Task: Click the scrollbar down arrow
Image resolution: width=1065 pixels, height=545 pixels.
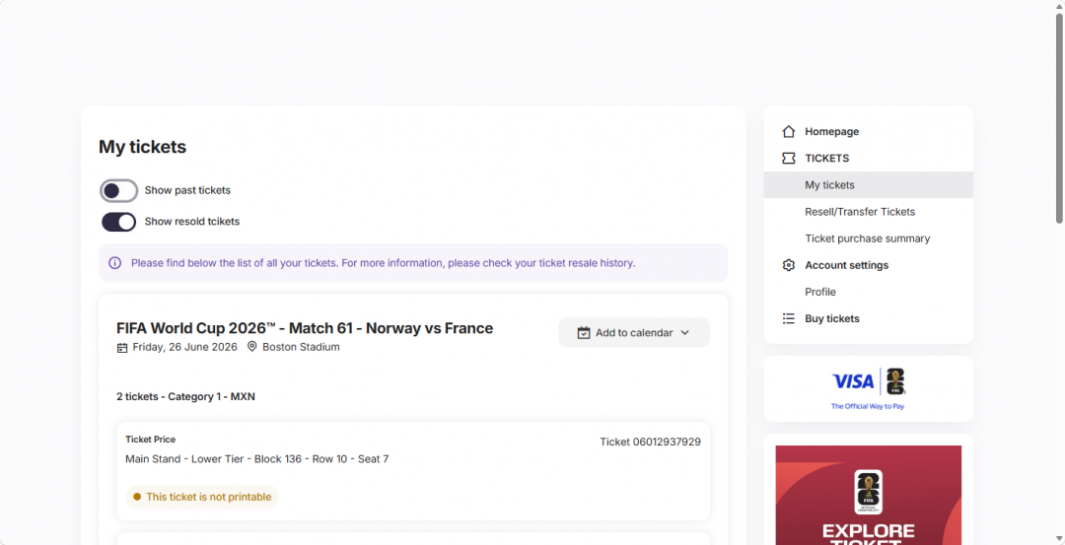Action: point(1059,539)
